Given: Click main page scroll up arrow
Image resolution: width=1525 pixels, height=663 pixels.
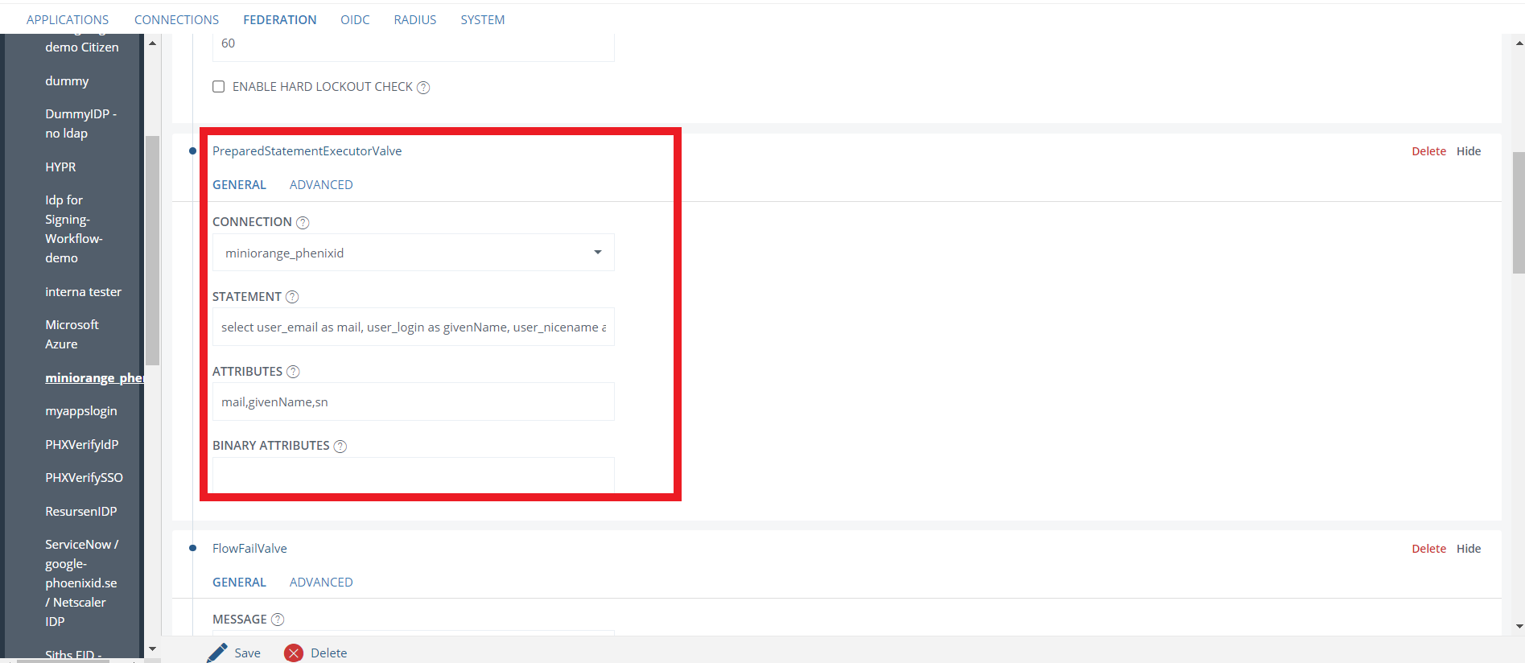Looking at the screenshot, I should coord(1519,43).
